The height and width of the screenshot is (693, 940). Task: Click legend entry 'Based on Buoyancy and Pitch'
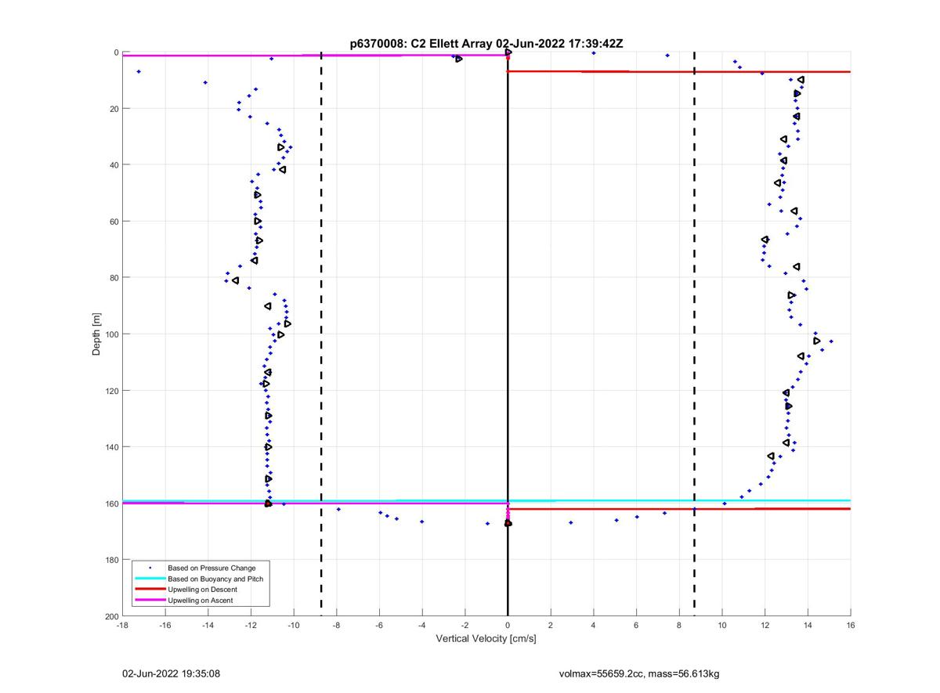point(215,579)
